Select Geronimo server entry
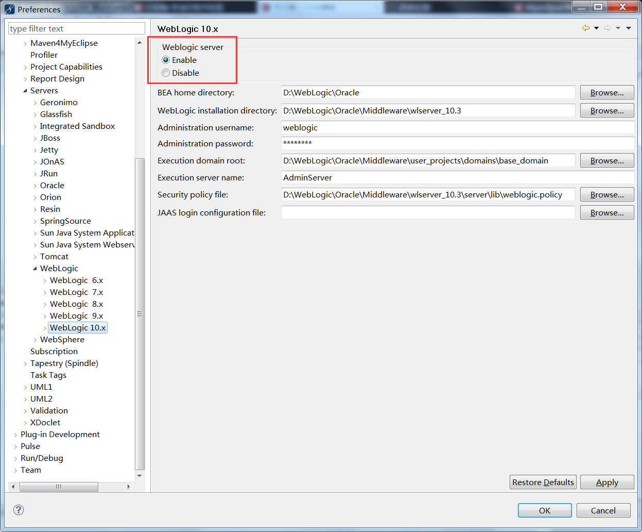The image size is (642, 532). (59, 103)
